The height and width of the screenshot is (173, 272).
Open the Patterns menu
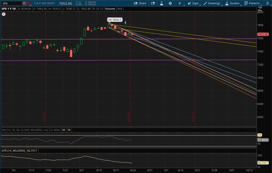[252, 3]
